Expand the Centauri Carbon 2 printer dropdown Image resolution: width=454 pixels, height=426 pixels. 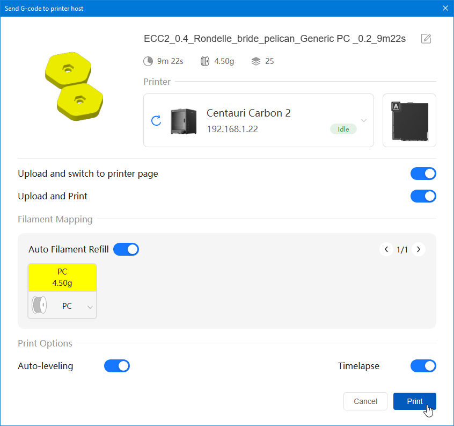pos(364,120)
